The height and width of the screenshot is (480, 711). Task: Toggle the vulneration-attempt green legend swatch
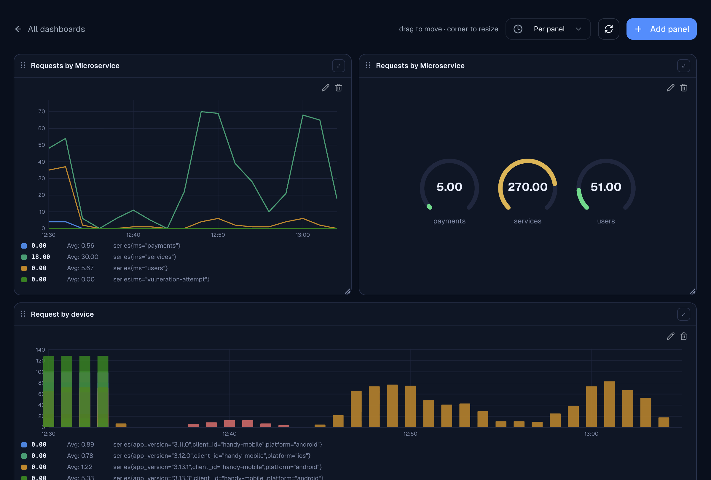24,280
